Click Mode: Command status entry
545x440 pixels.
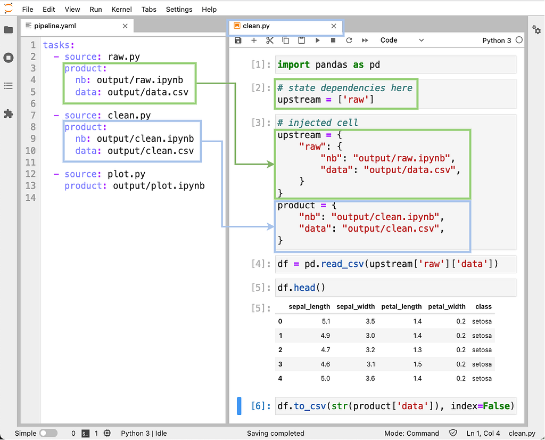(411, 434)
